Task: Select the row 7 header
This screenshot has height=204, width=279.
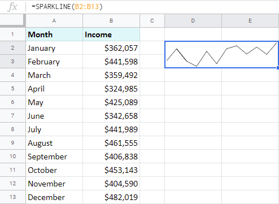Action: click(x=12, y=116)
